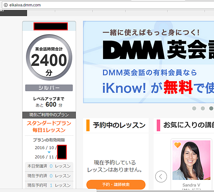Click the お気に入りの講師 section heading
214x192 pixels.
point(189,125)
